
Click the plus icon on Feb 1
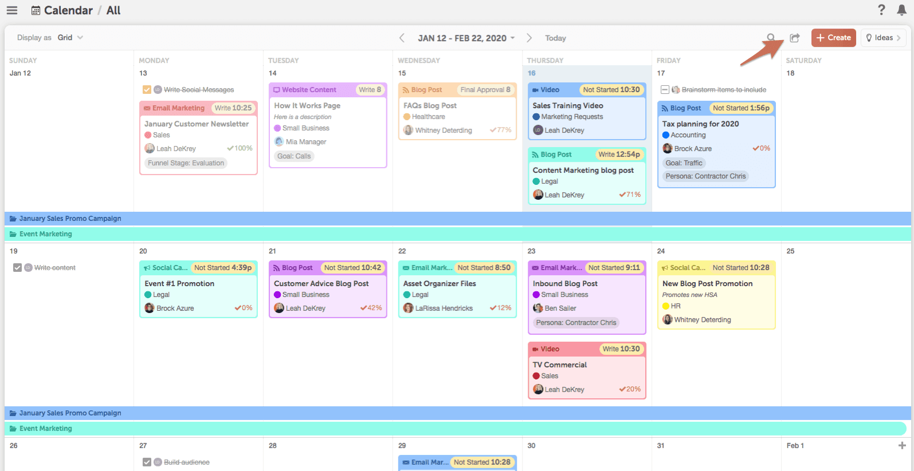click(x=902, y=445)
